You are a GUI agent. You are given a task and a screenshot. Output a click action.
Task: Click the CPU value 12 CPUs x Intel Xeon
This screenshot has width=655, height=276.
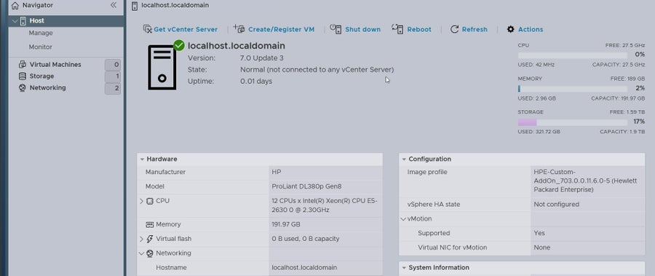point(325,205)
